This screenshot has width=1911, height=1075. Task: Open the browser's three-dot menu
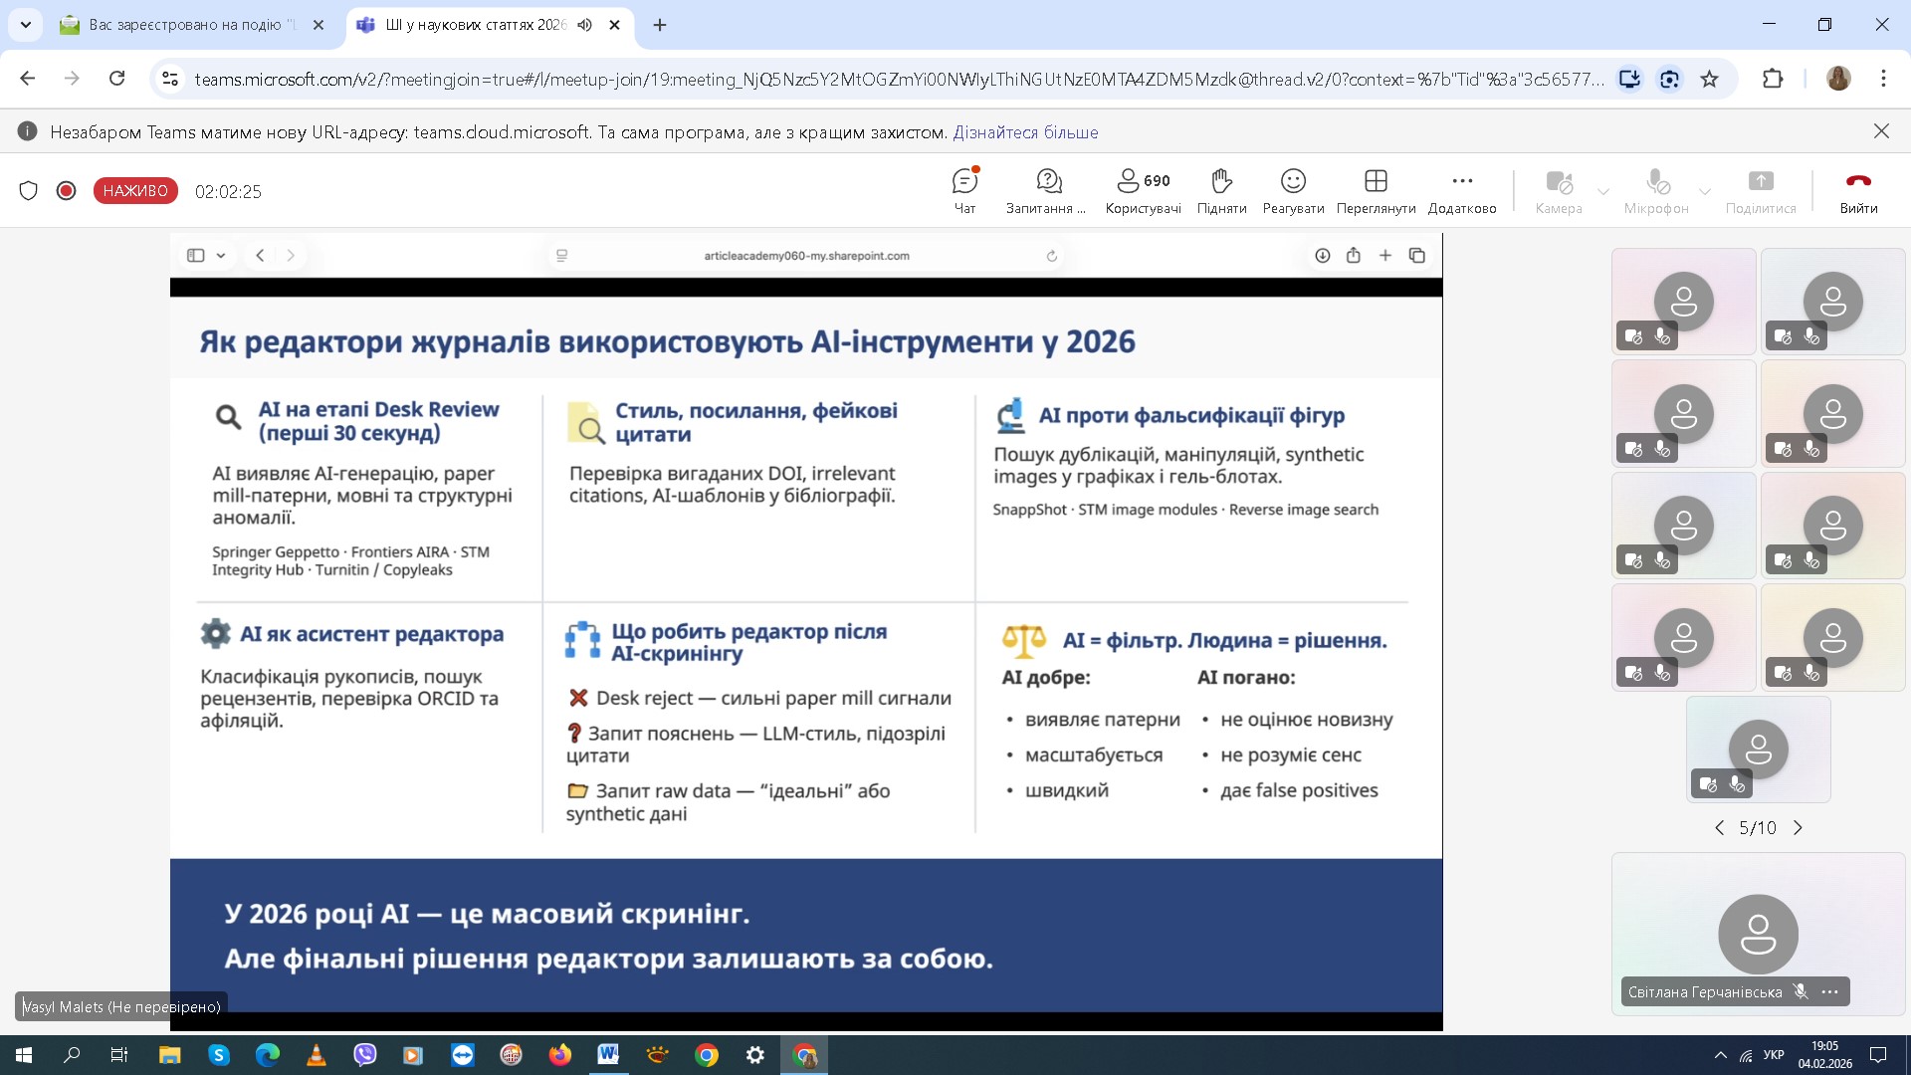[1882, 79]
